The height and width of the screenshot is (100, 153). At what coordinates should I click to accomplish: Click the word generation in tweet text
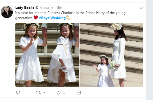click(x=24, y=18)
